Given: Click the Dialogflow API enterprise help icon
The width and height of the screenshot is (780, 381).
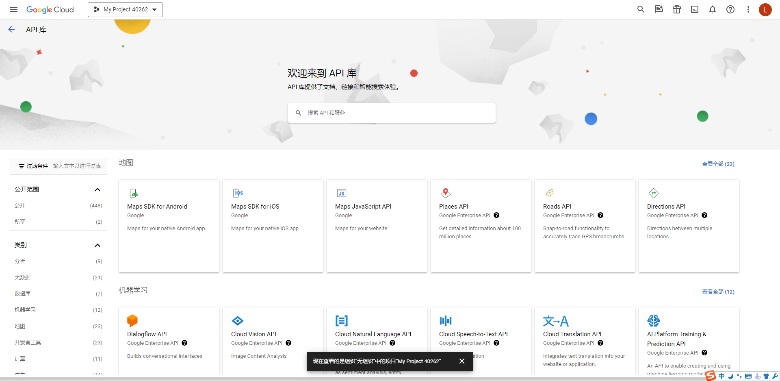Looking at the screenshot, I should pos(184,343).
